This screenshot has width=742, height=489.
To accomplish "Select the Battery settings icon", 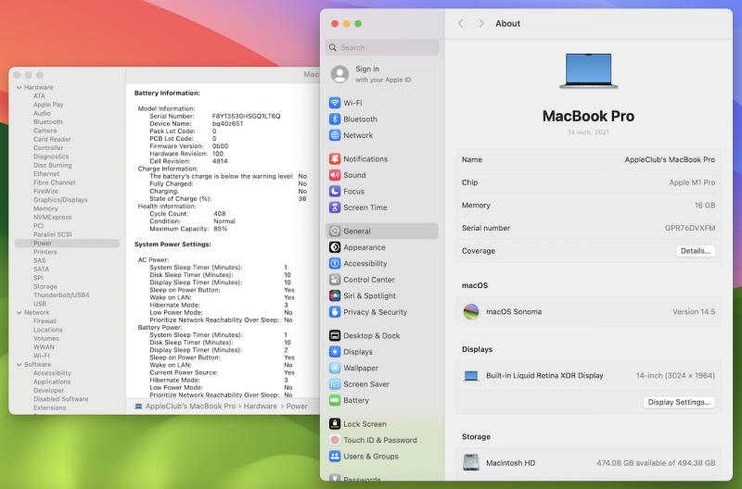I will (336, 401).
